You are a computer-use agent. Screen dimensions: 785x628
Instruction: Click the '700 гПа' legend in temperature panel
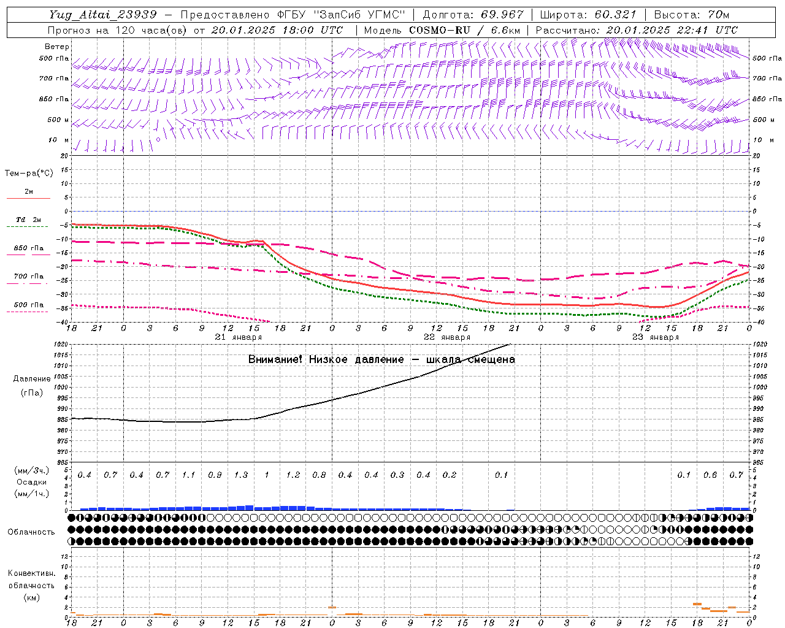28,277
